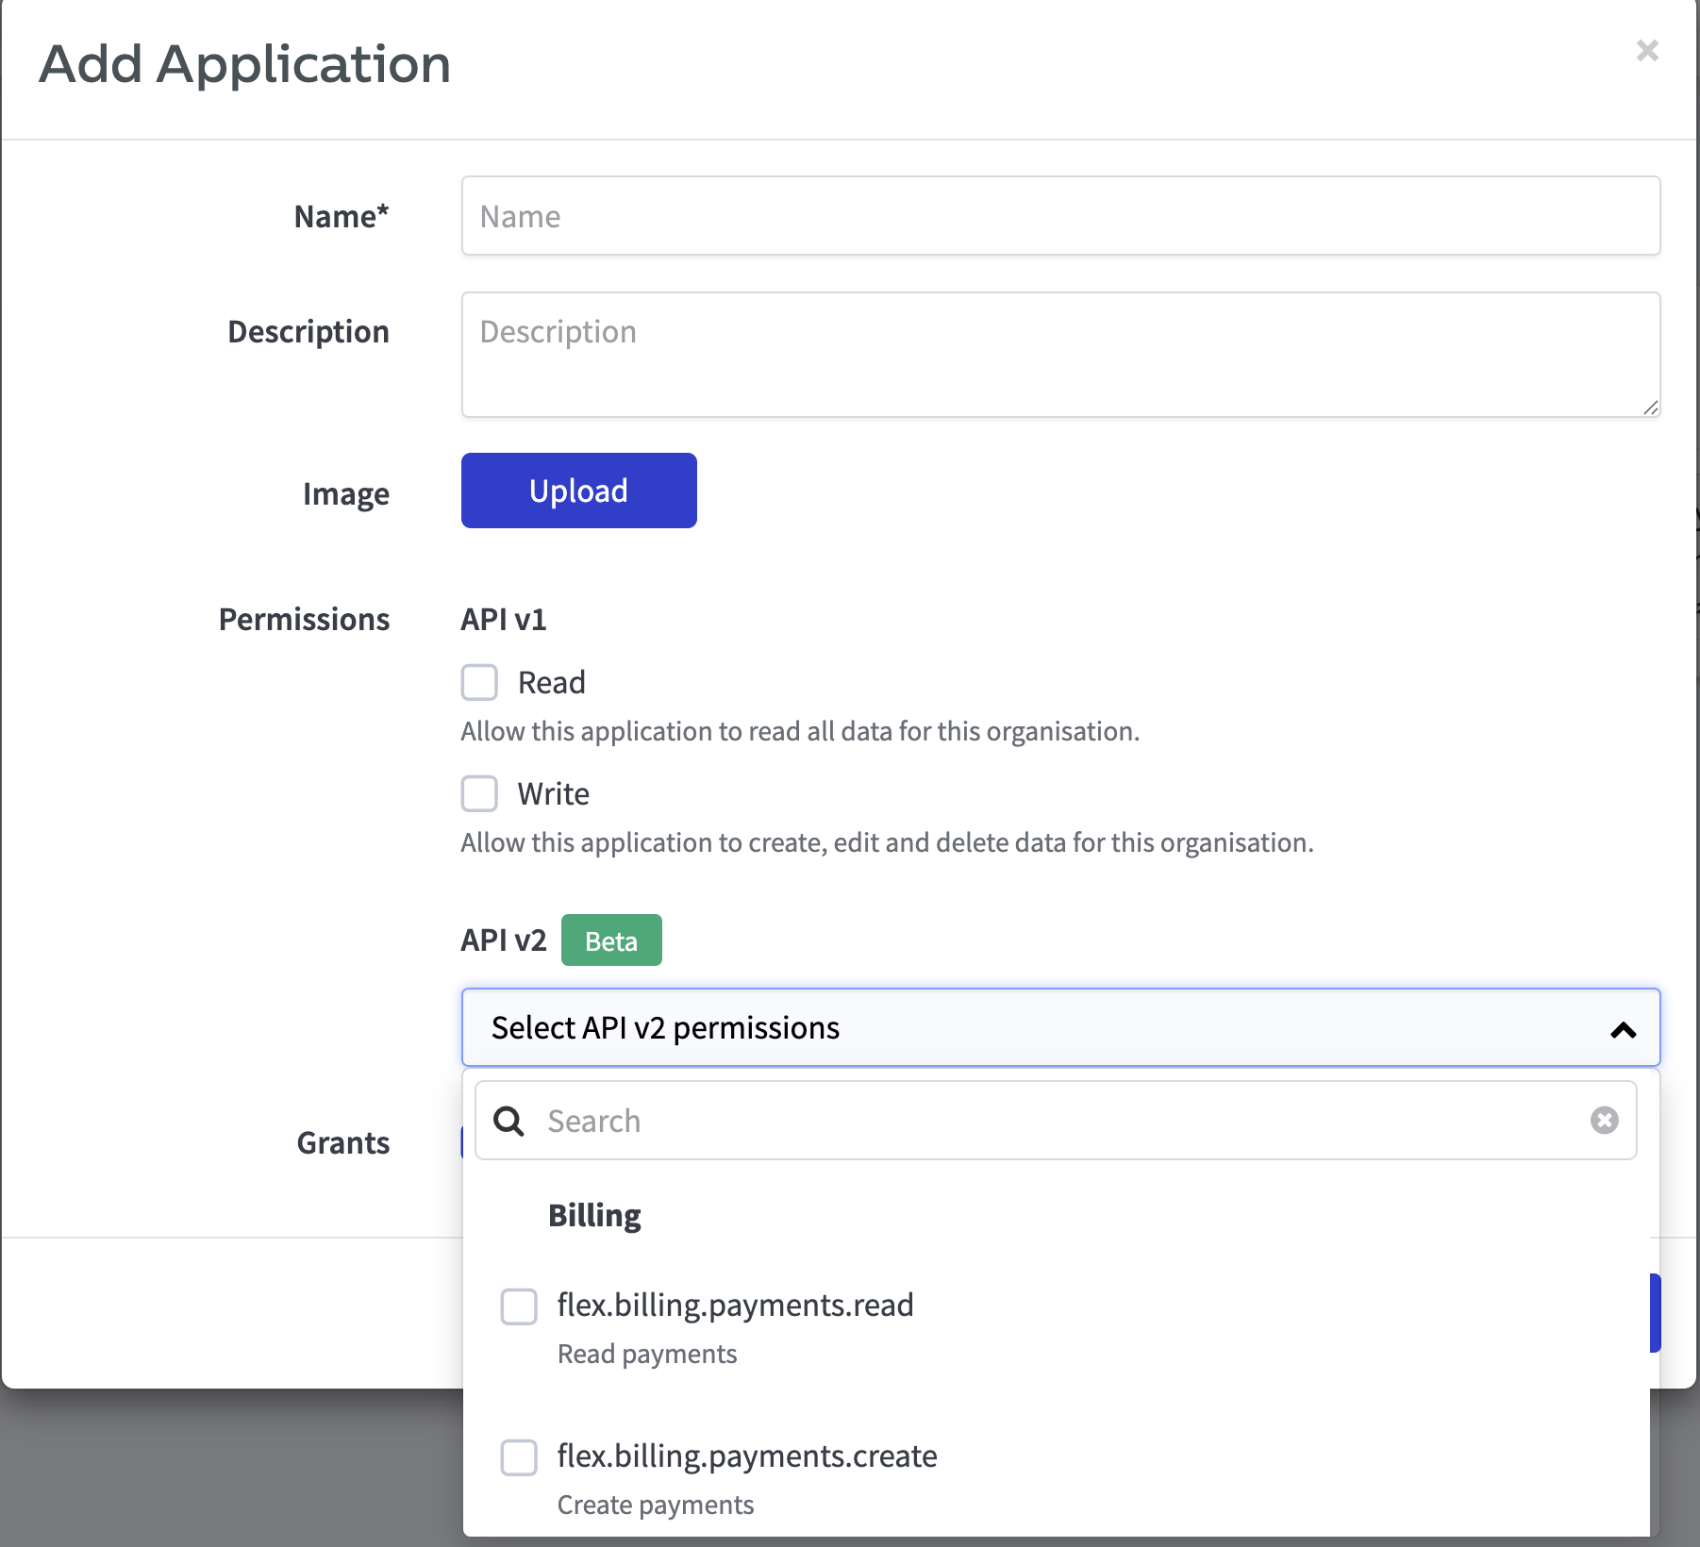The image size is (1700, 1547).
Task: Click the search magnifier icon
Action: click(508, 1121)
